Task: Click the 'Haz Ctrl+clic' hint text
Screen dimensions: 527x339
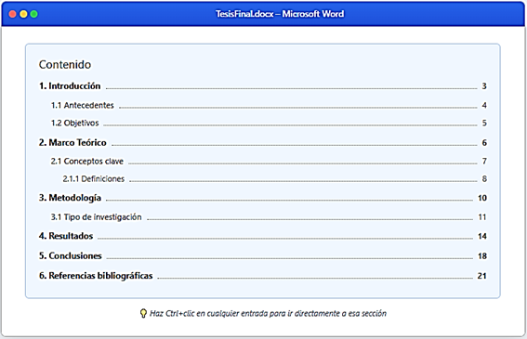Action: tap(268, 314)
